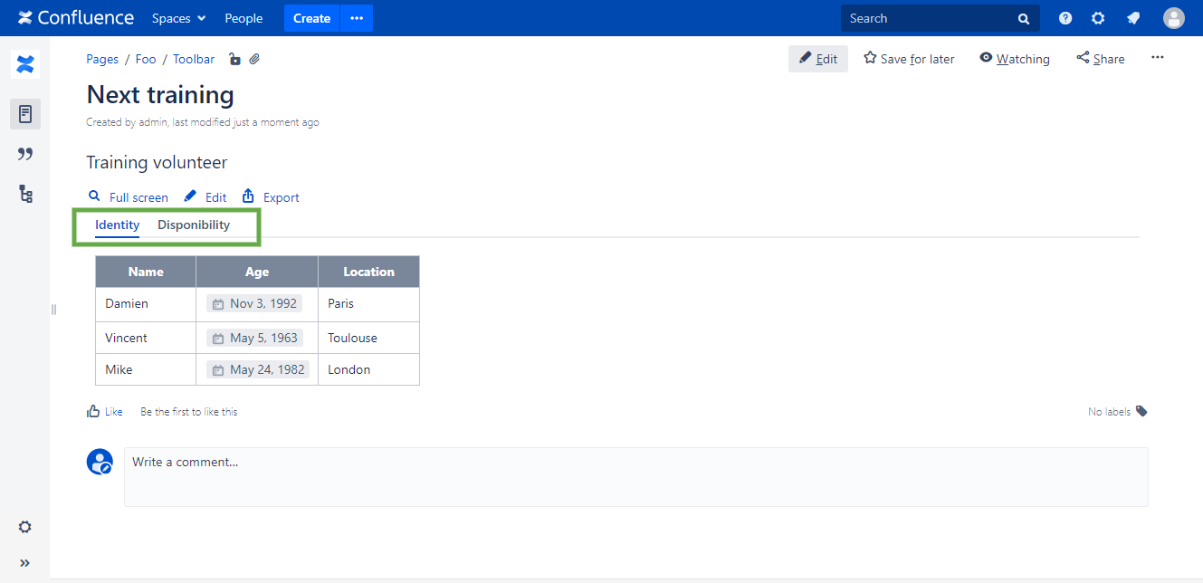Click the user profile avatar

pos(1173,18)
